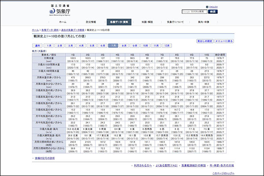Image resolution: width=264 pixels, height=176 pixels.
Task: Click the 見出しの固定 button
Action: click(206, 40)
